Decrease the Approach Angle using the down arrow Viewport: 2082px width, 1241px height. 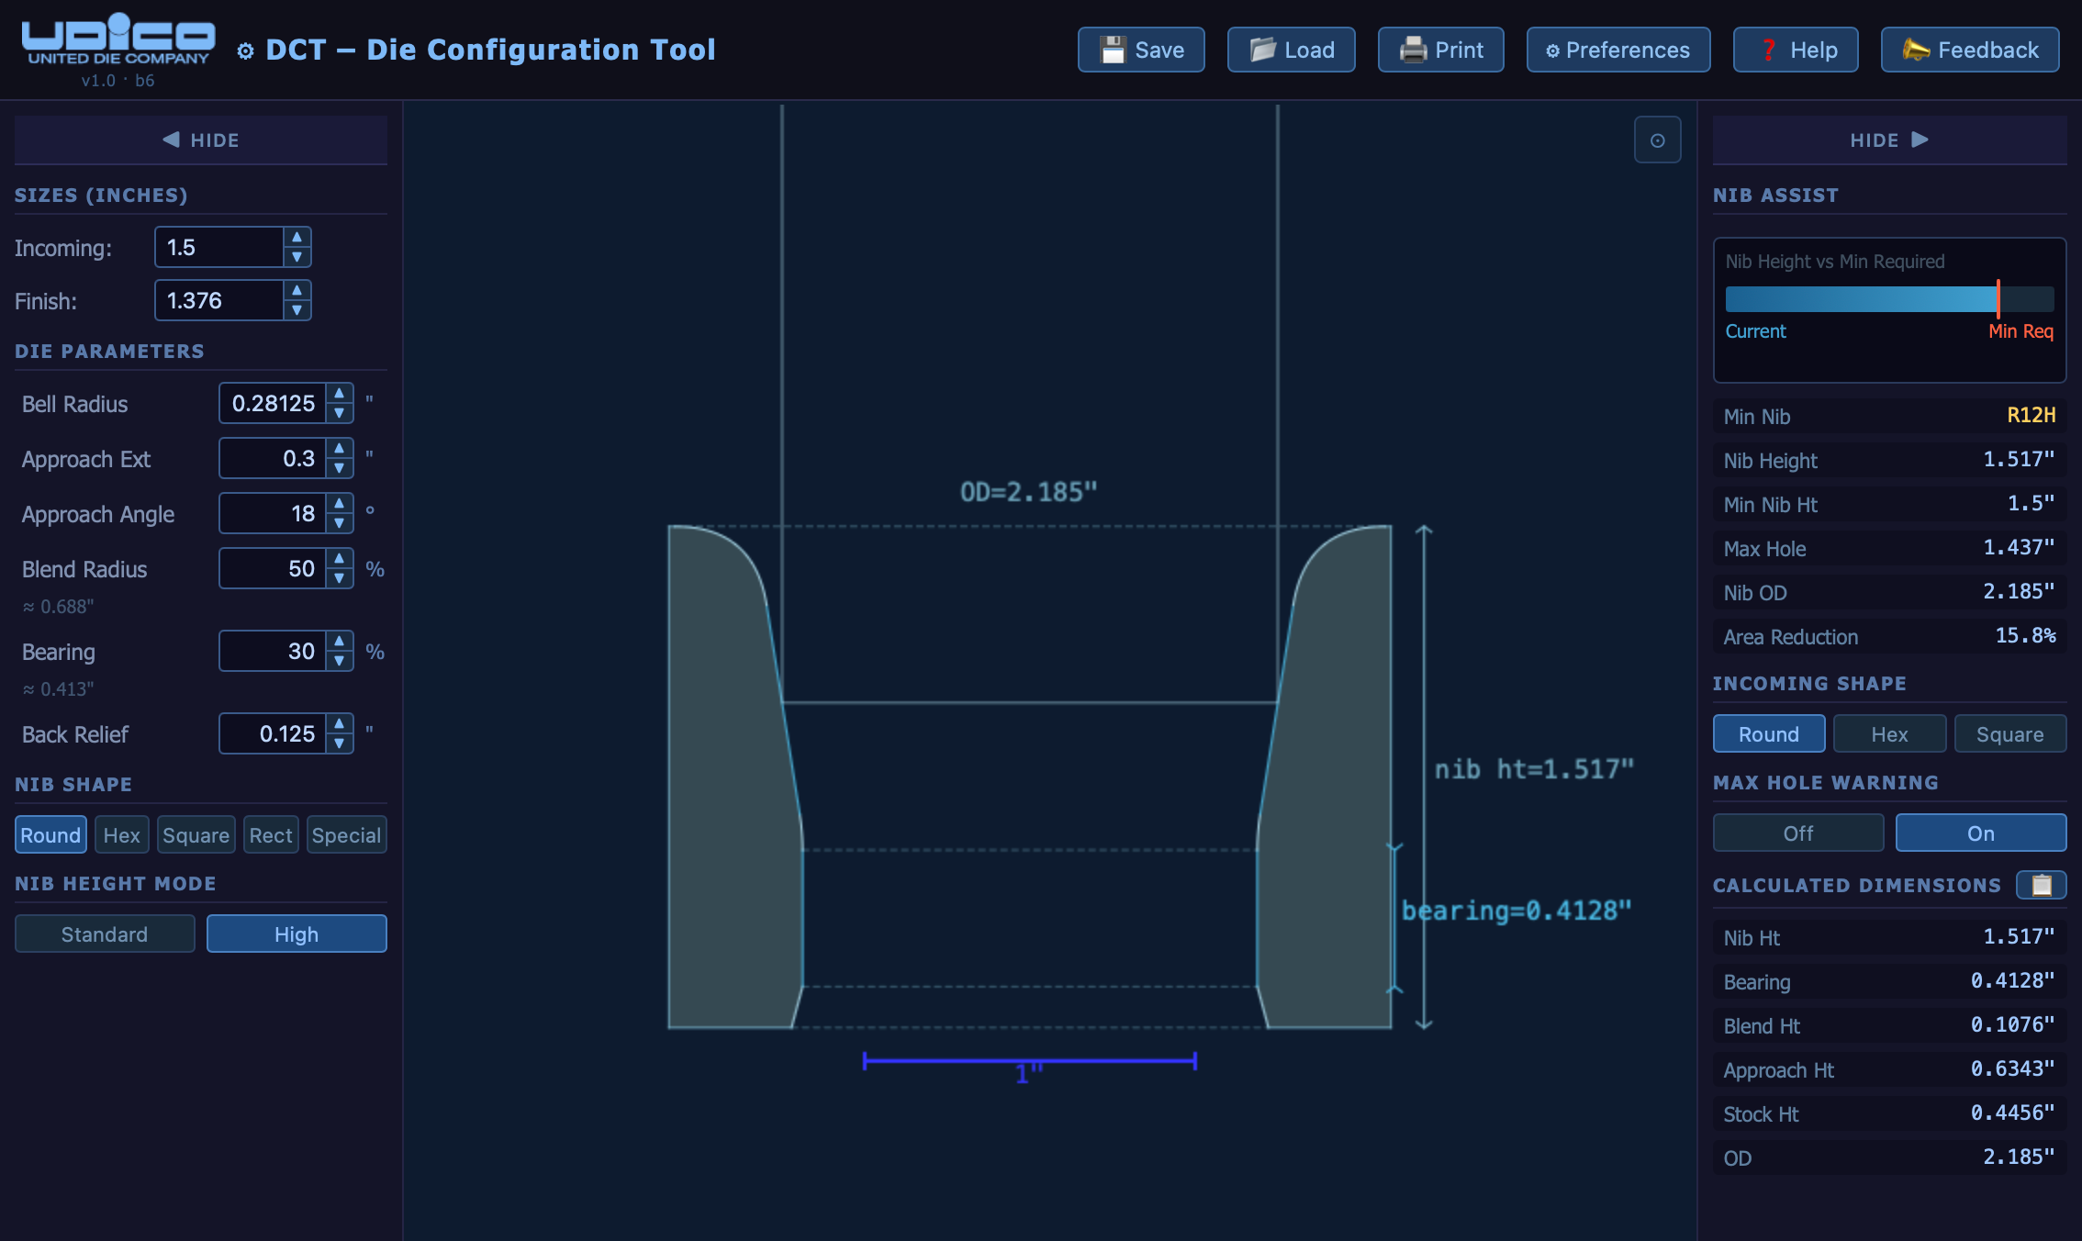click(339, 521)
